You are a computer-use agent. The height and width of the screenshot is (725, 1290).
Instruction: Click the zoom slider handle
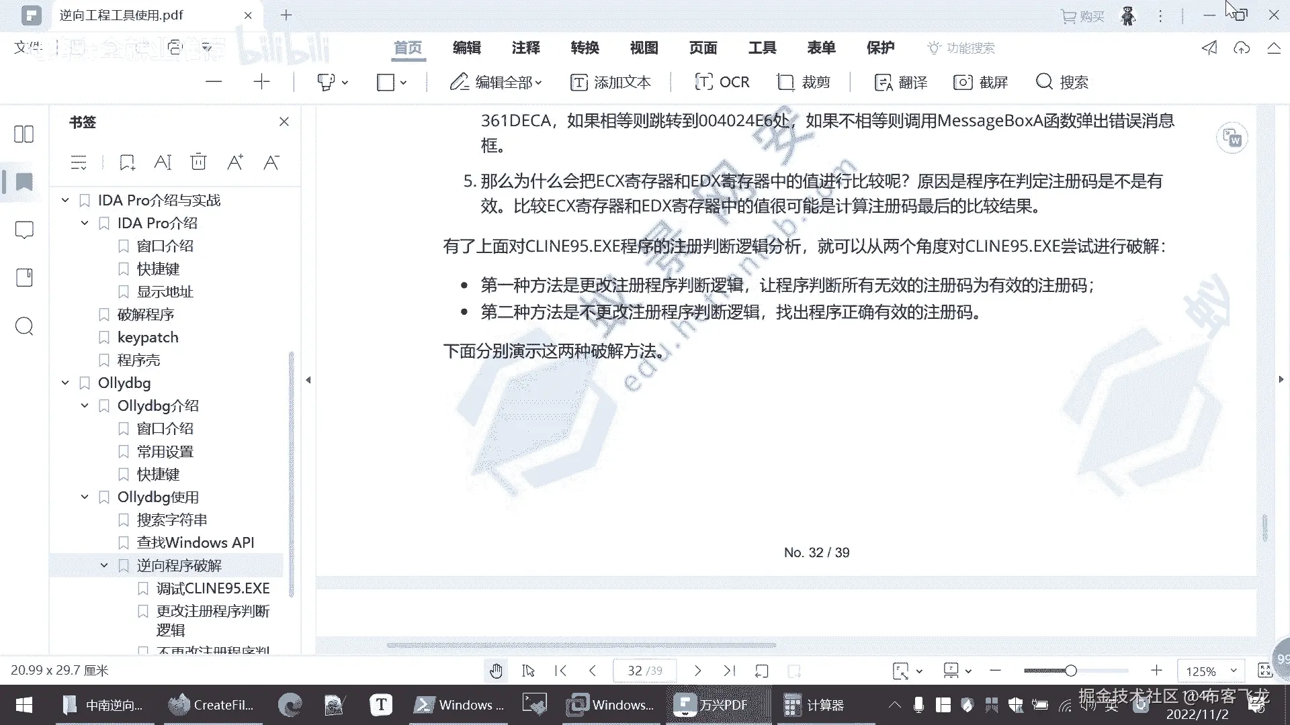[1071, 671]
